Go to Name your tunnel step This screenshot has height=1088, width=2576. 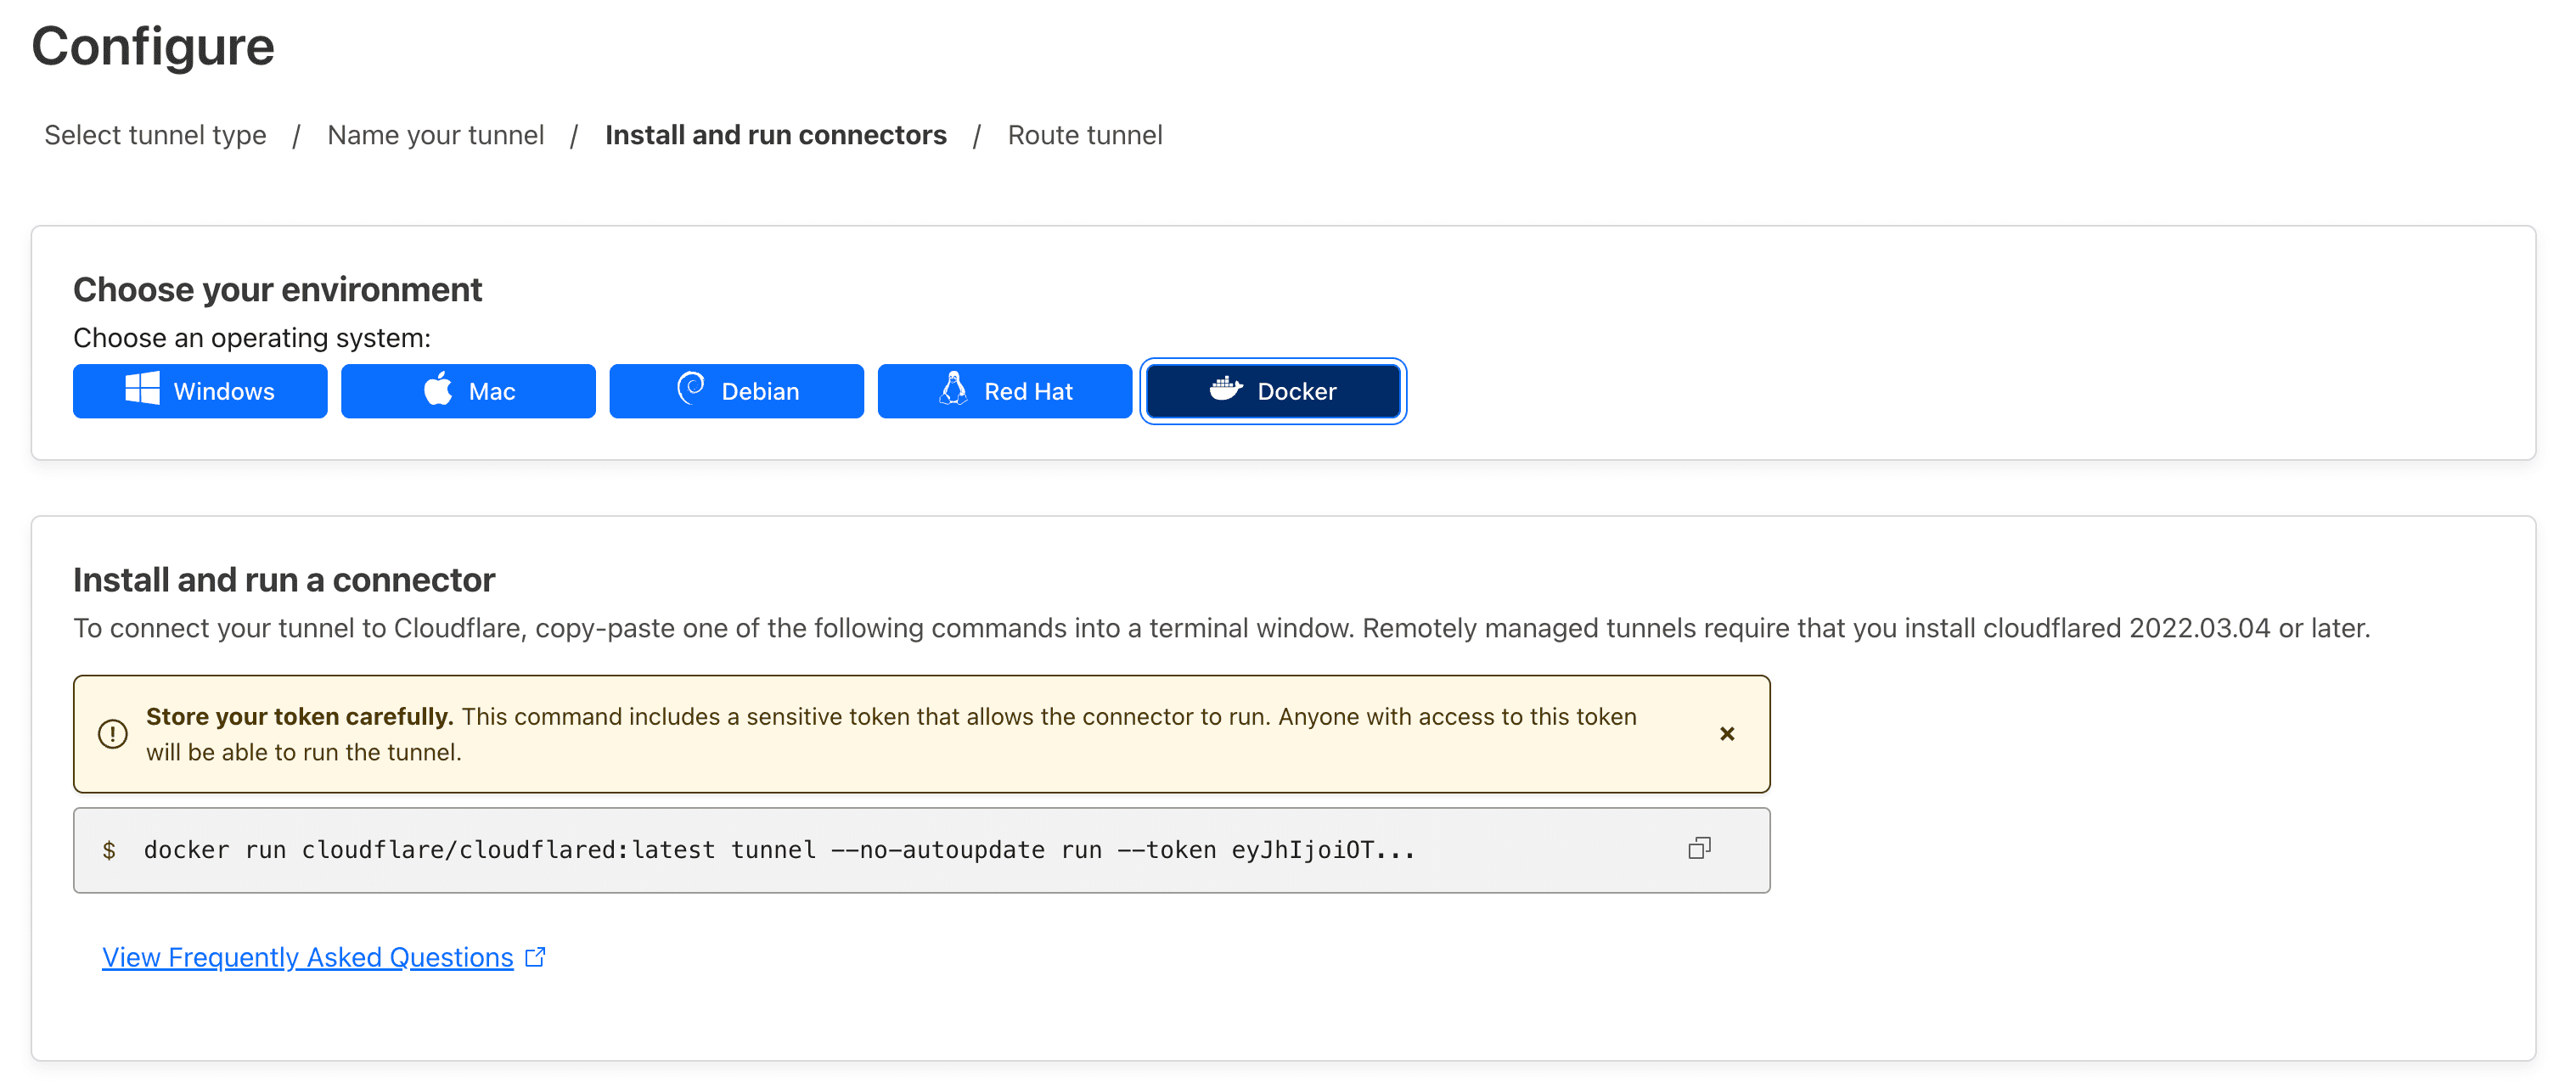(x=436, y=135)
